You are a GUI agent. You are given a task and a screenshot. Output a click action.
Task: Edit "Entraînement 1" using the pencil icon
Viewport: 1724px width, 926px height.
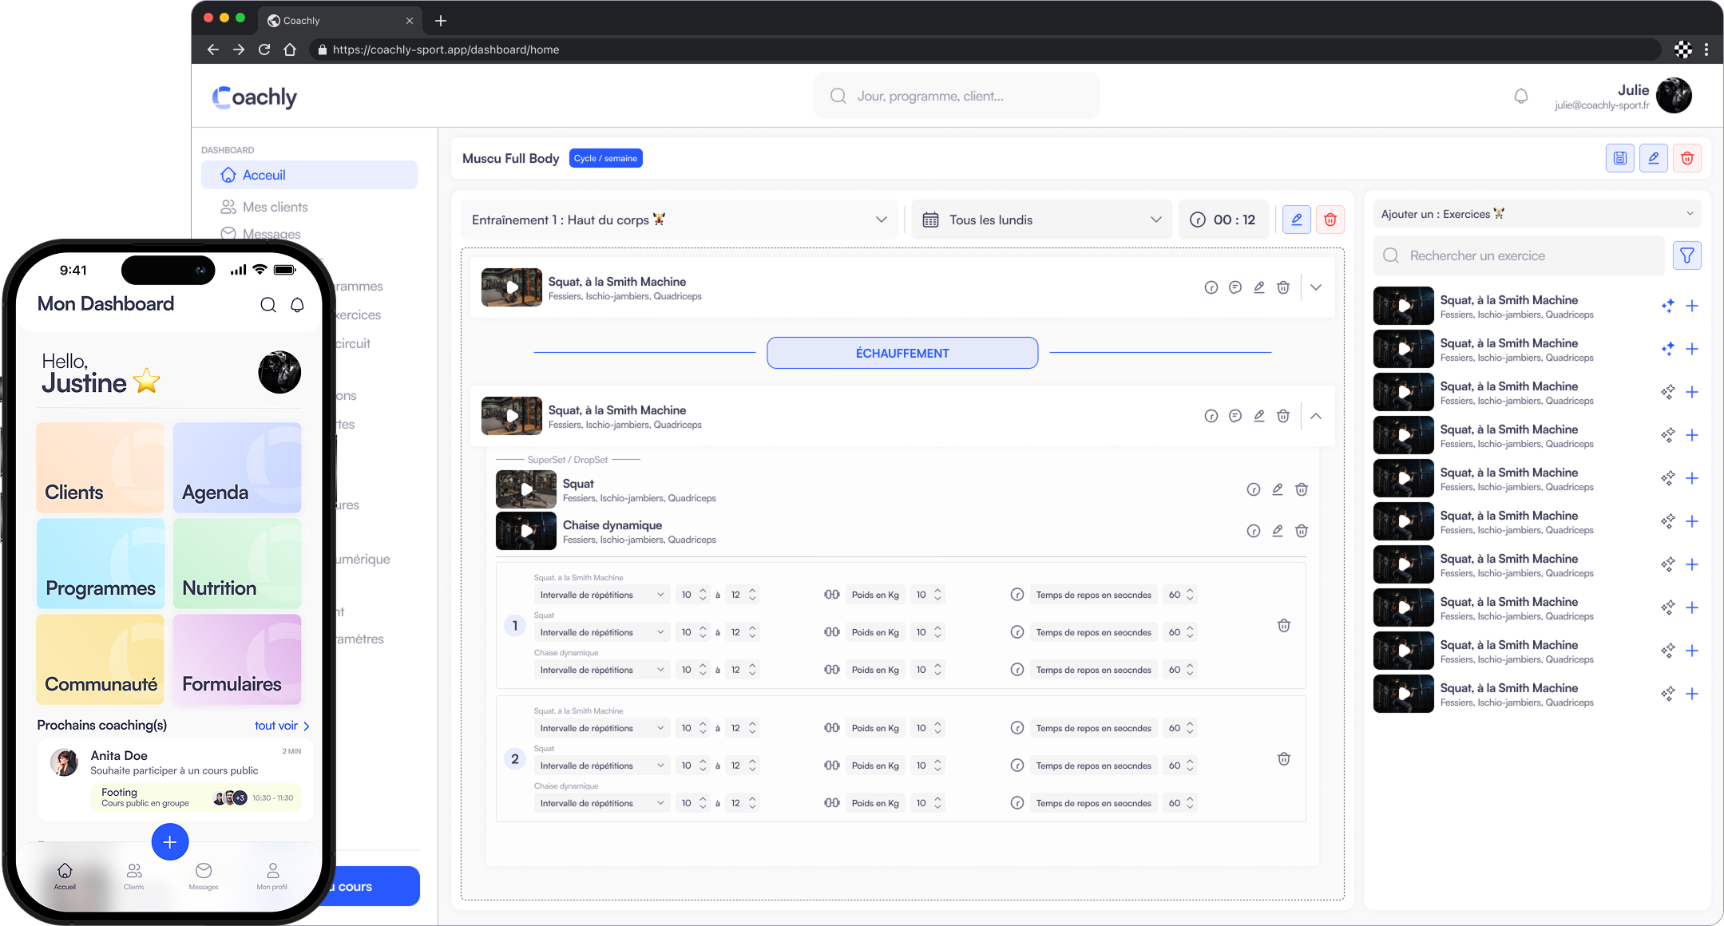click(x=1296, y=220)
